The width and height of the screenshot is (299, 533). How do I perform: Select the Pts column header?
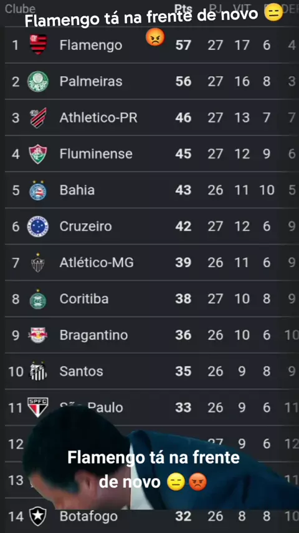[183, 9]
